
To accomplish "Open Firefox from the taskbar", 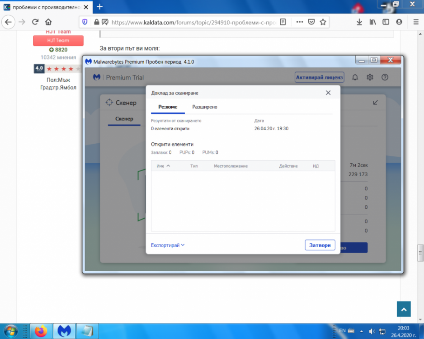I will (41, 331).
